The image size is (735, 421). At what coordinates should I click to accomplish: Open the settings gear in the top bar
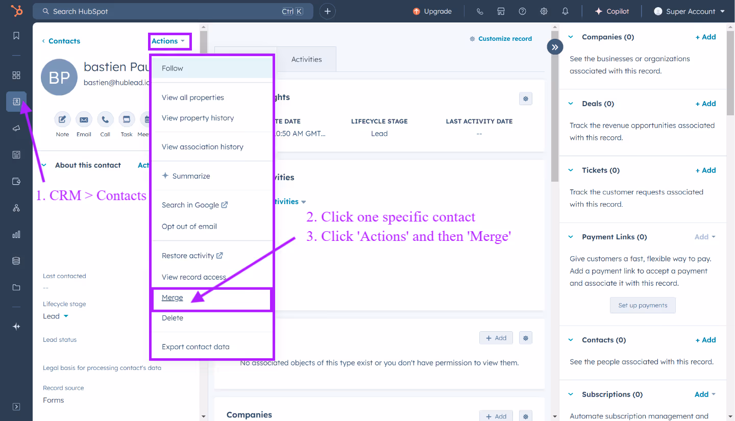click(x=544, y=11)
